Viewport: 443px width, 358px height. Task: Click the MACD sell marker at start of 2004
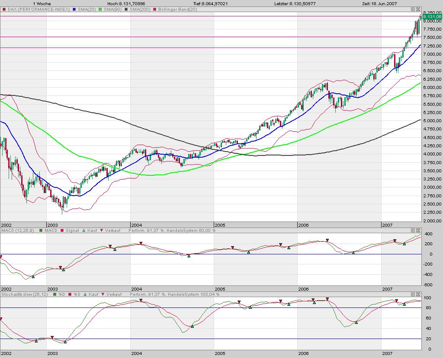point(141,243)
